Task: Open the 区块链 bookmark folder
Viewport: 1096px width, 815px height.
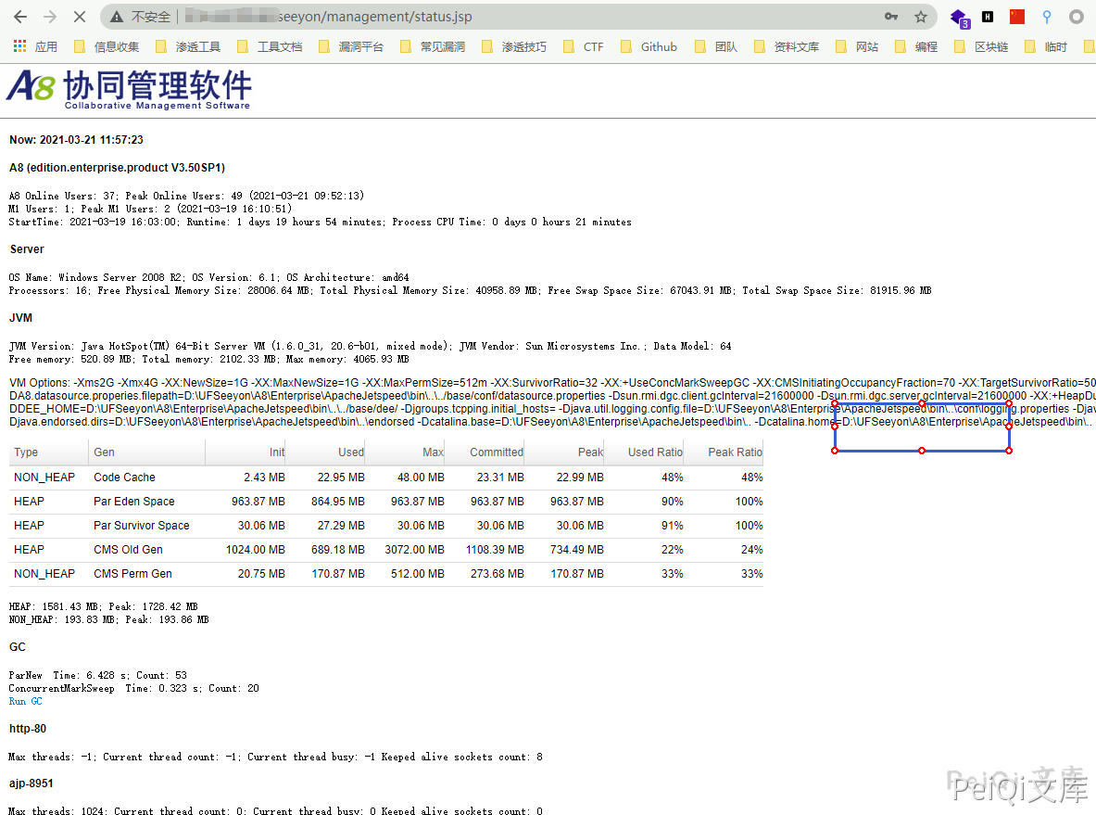Action: pyautogui.click(x=981, y=47)
